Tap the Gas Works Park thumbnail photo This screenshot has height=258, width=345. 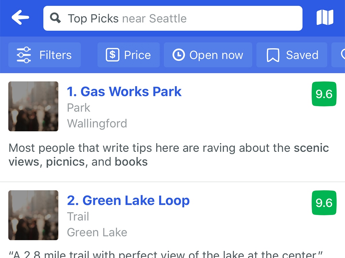[33, 106]
